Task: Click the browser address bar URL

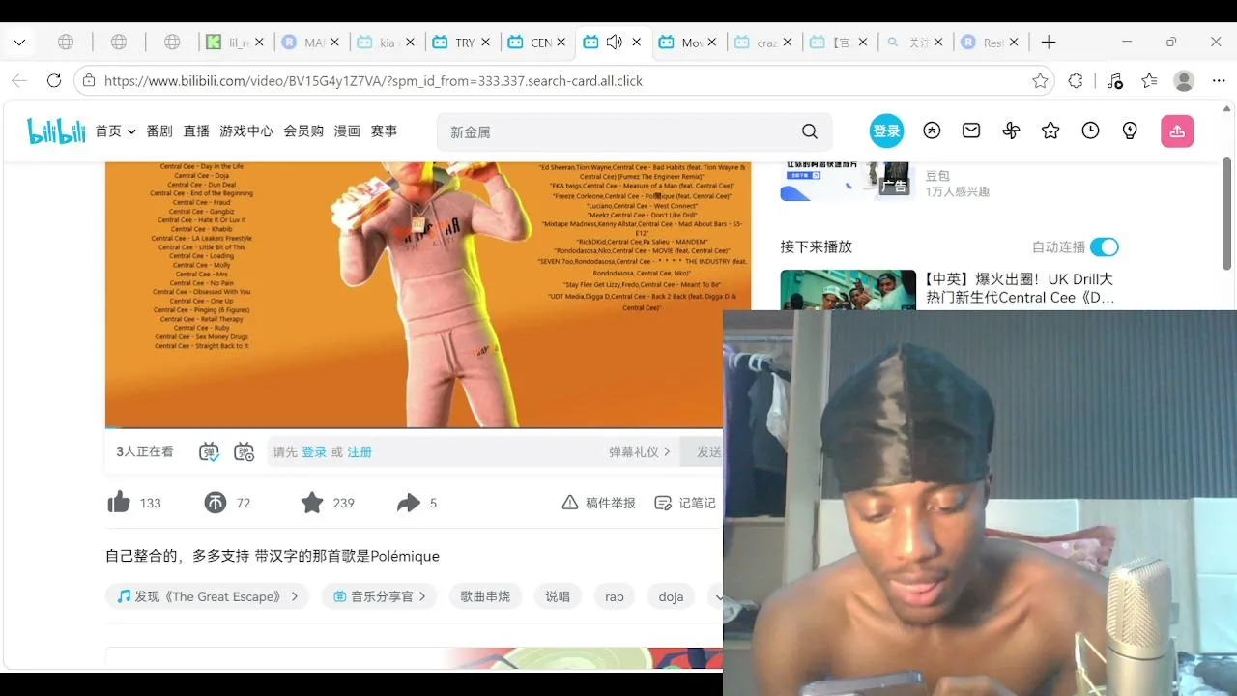Action: (x=373, y=81)
